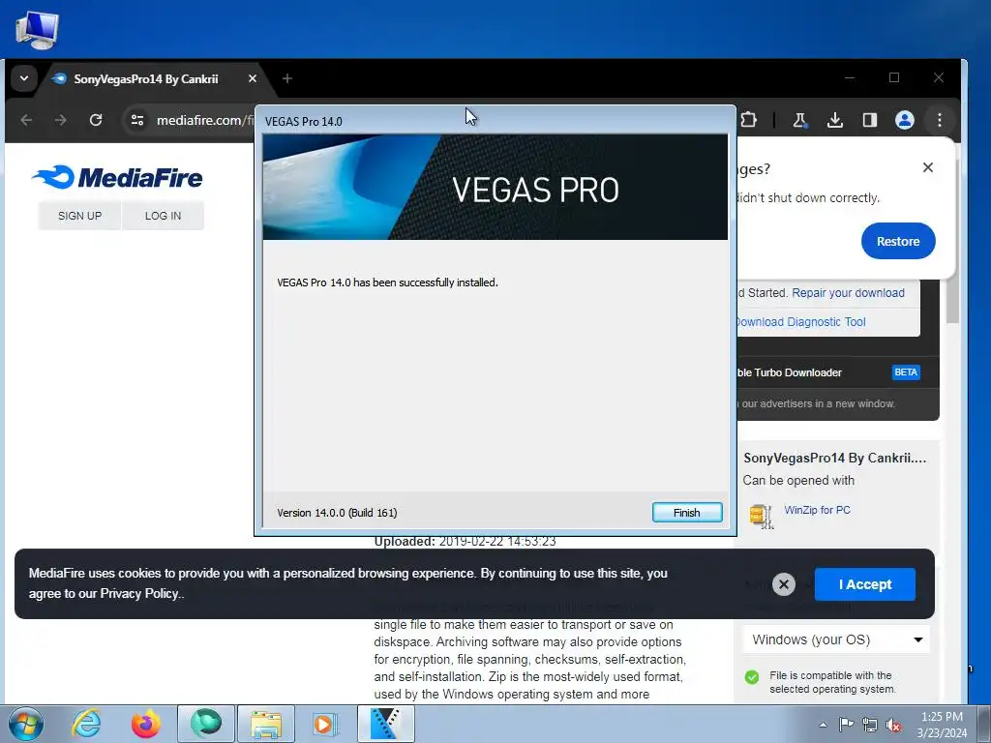Screen dimensions: 991x743
Task: Open Chrome three-dot menu
Action: [x=939, y=120]
